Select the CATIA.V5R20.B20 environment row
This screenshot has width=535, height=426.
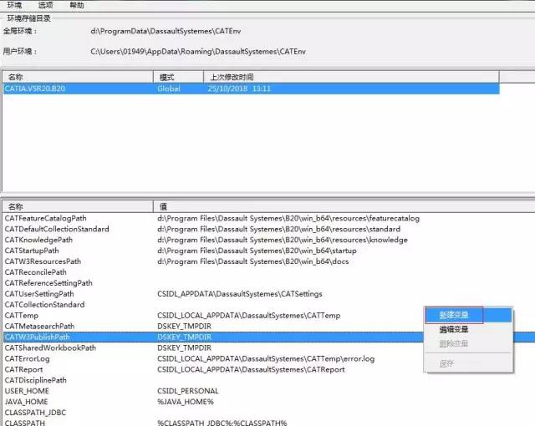33,88
